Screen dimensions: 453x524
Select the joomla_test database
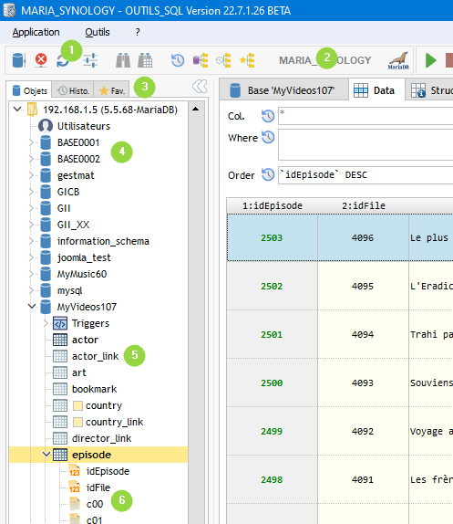[x=84, y=257]
